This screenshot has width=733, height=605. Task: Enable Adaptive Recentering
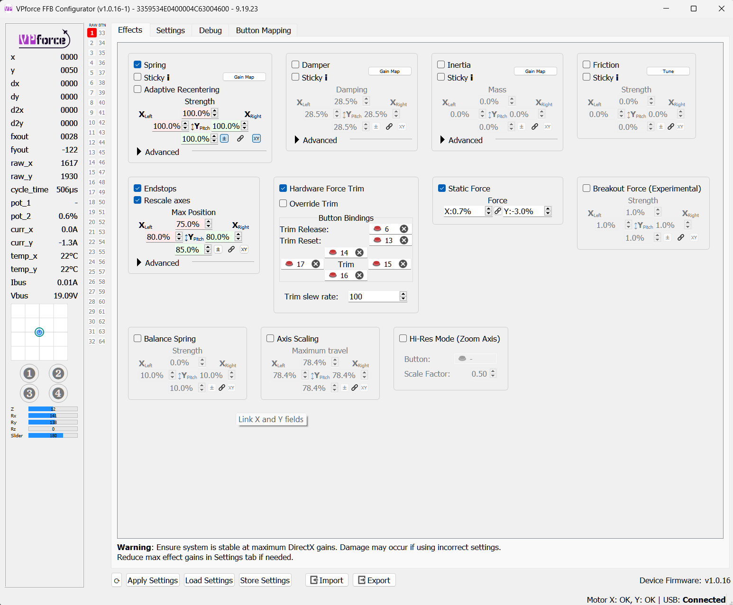tap(137, 89)
